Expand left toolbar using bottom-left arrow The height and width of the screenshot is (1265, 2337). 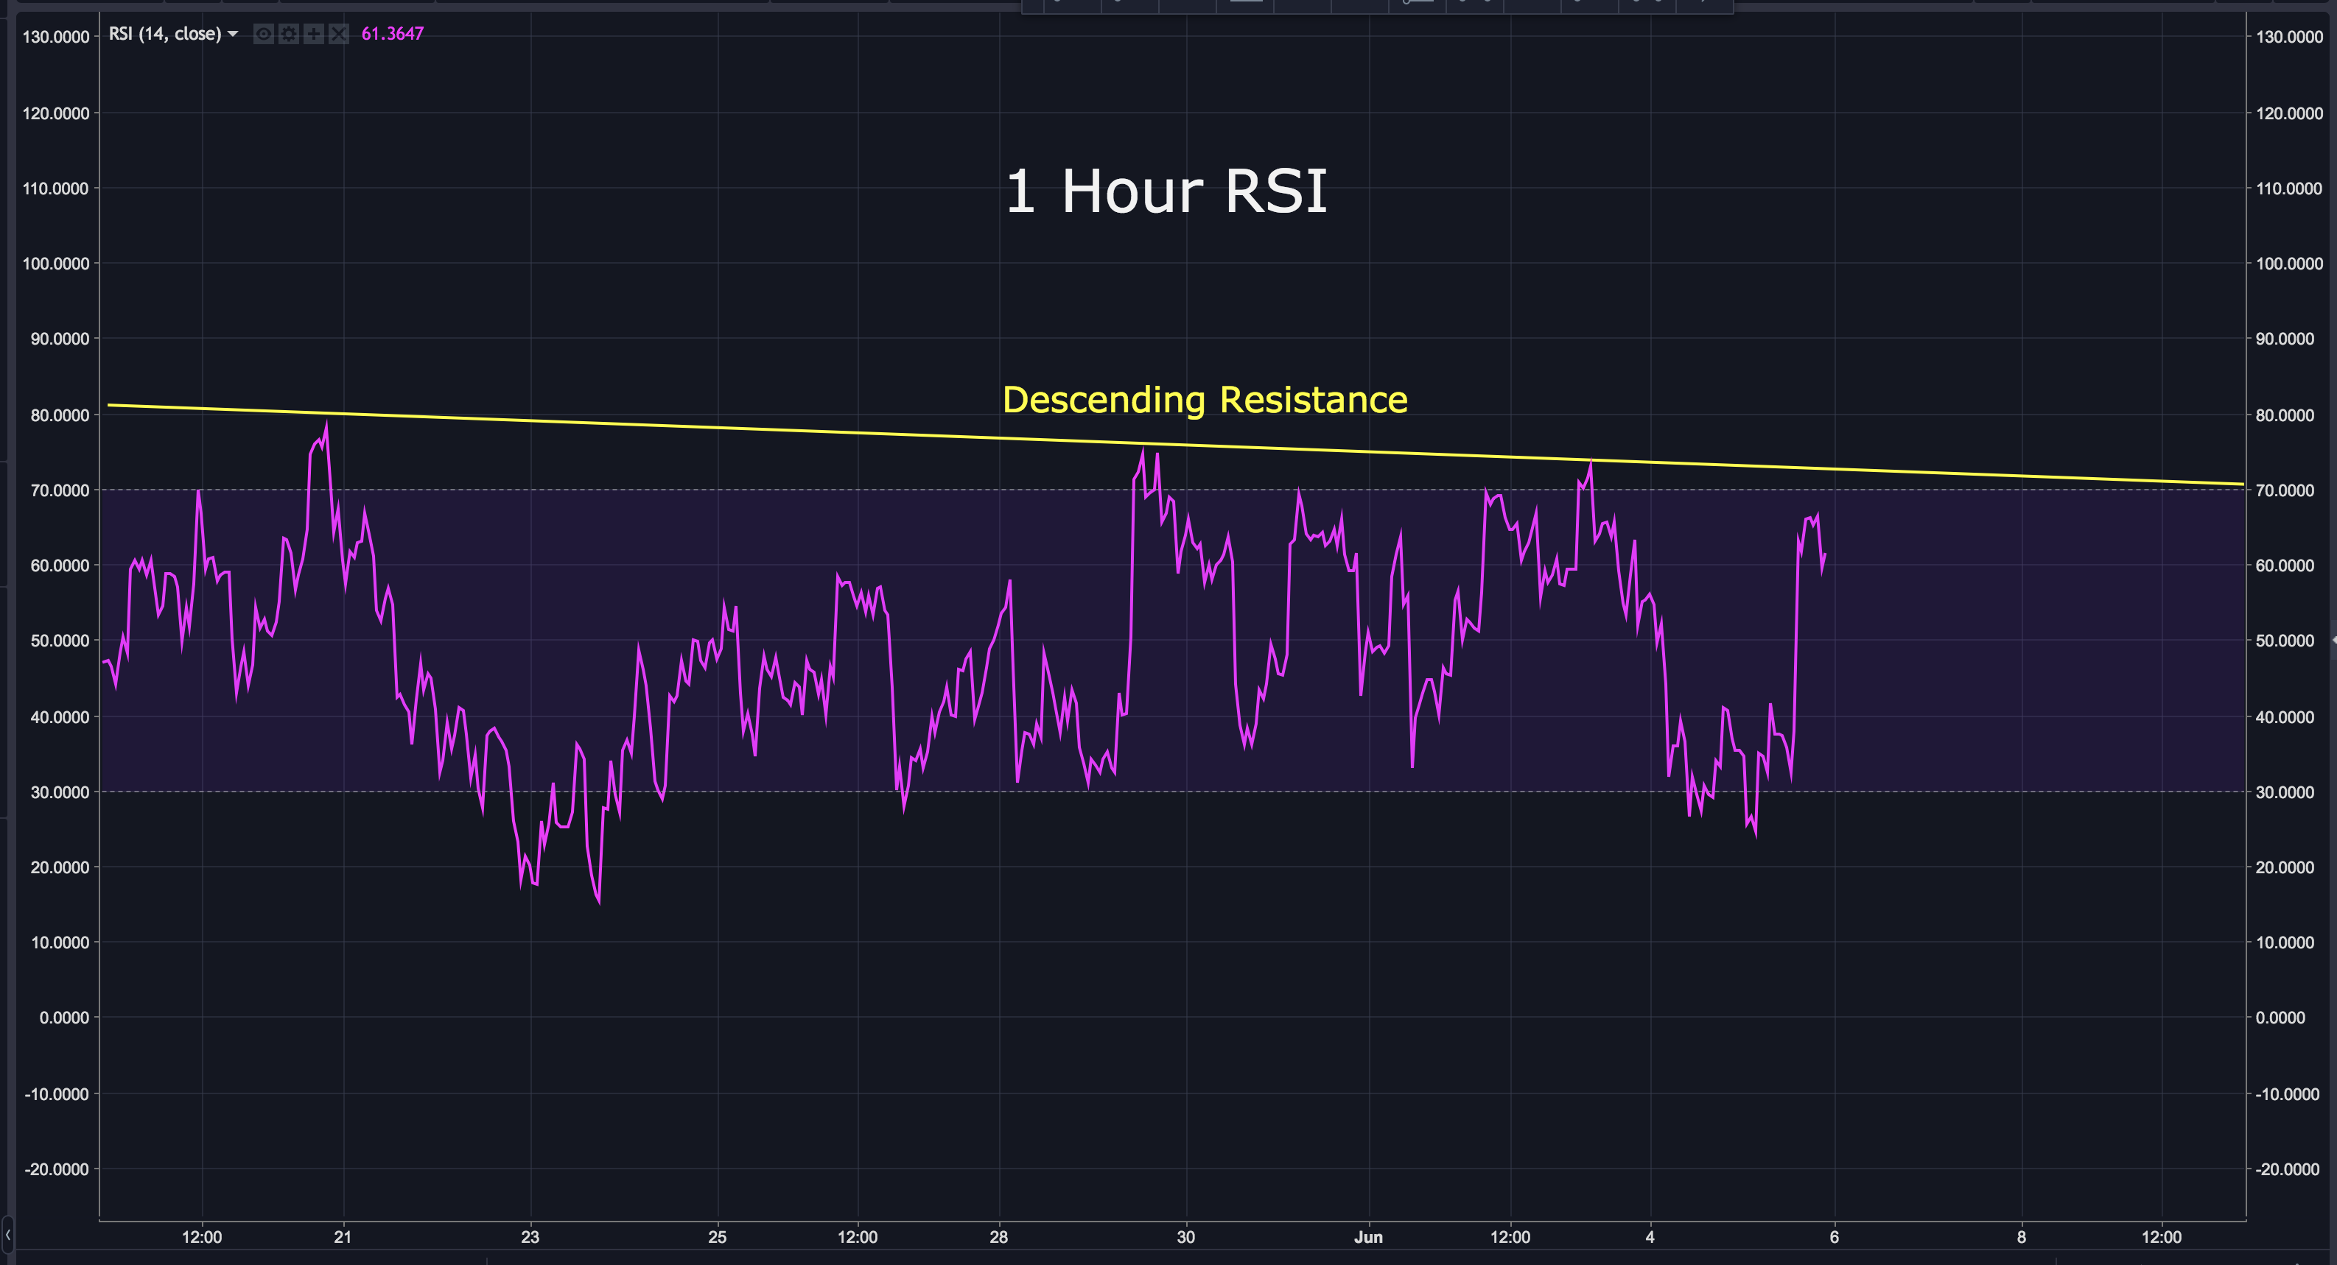[x=7, y=1235]
